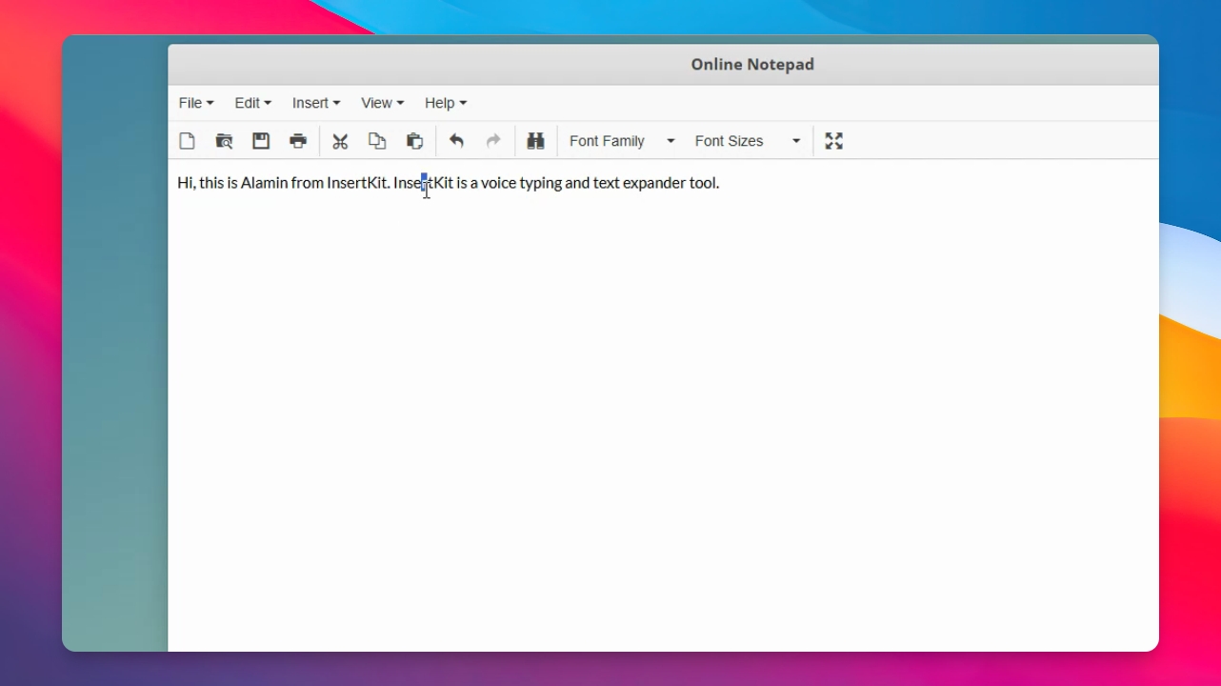Screen dimensions: 1221x686
Task: Click the redo arrow icon
Action: click(x=493, y=141)
